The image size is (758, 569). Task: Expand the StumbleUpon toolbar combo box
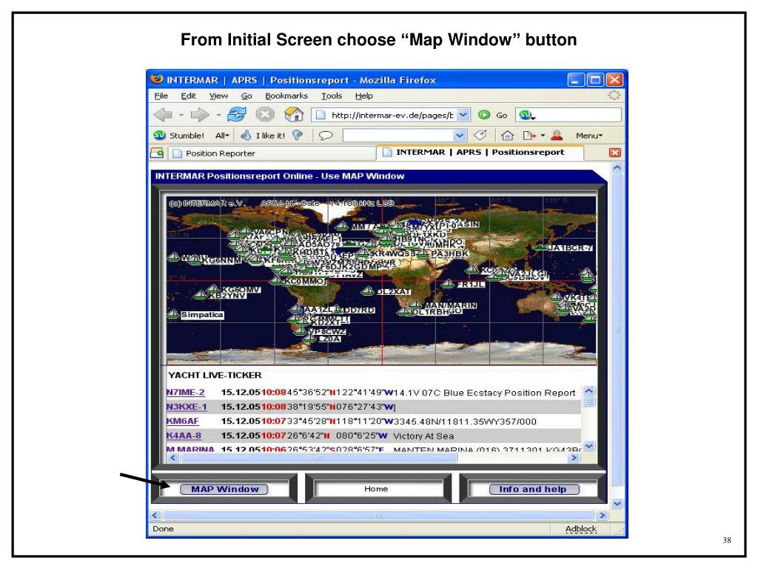pyautogui.click(x=460, y=136)
